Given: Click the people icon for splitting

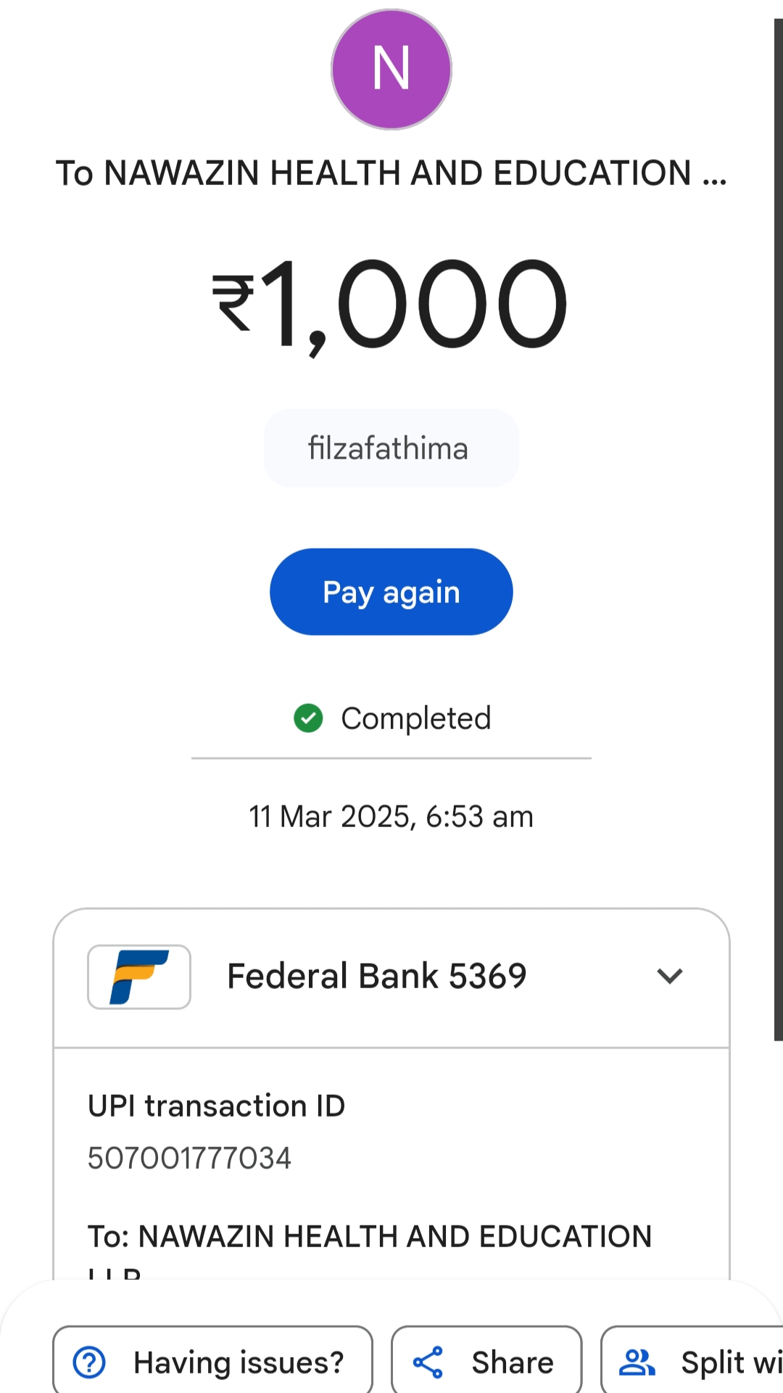Looking at the screenshot, I should pyautogui.click(x=637, y=1362).
